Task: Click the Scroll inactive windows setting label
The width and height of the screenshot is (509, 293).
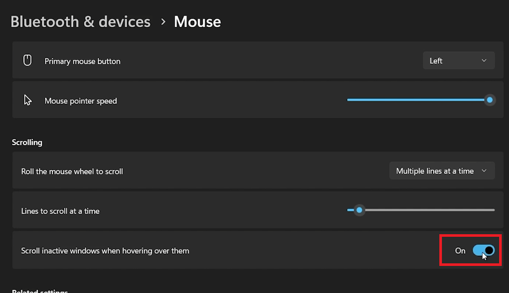Action: pyautogui.click(x=105, y=251)
